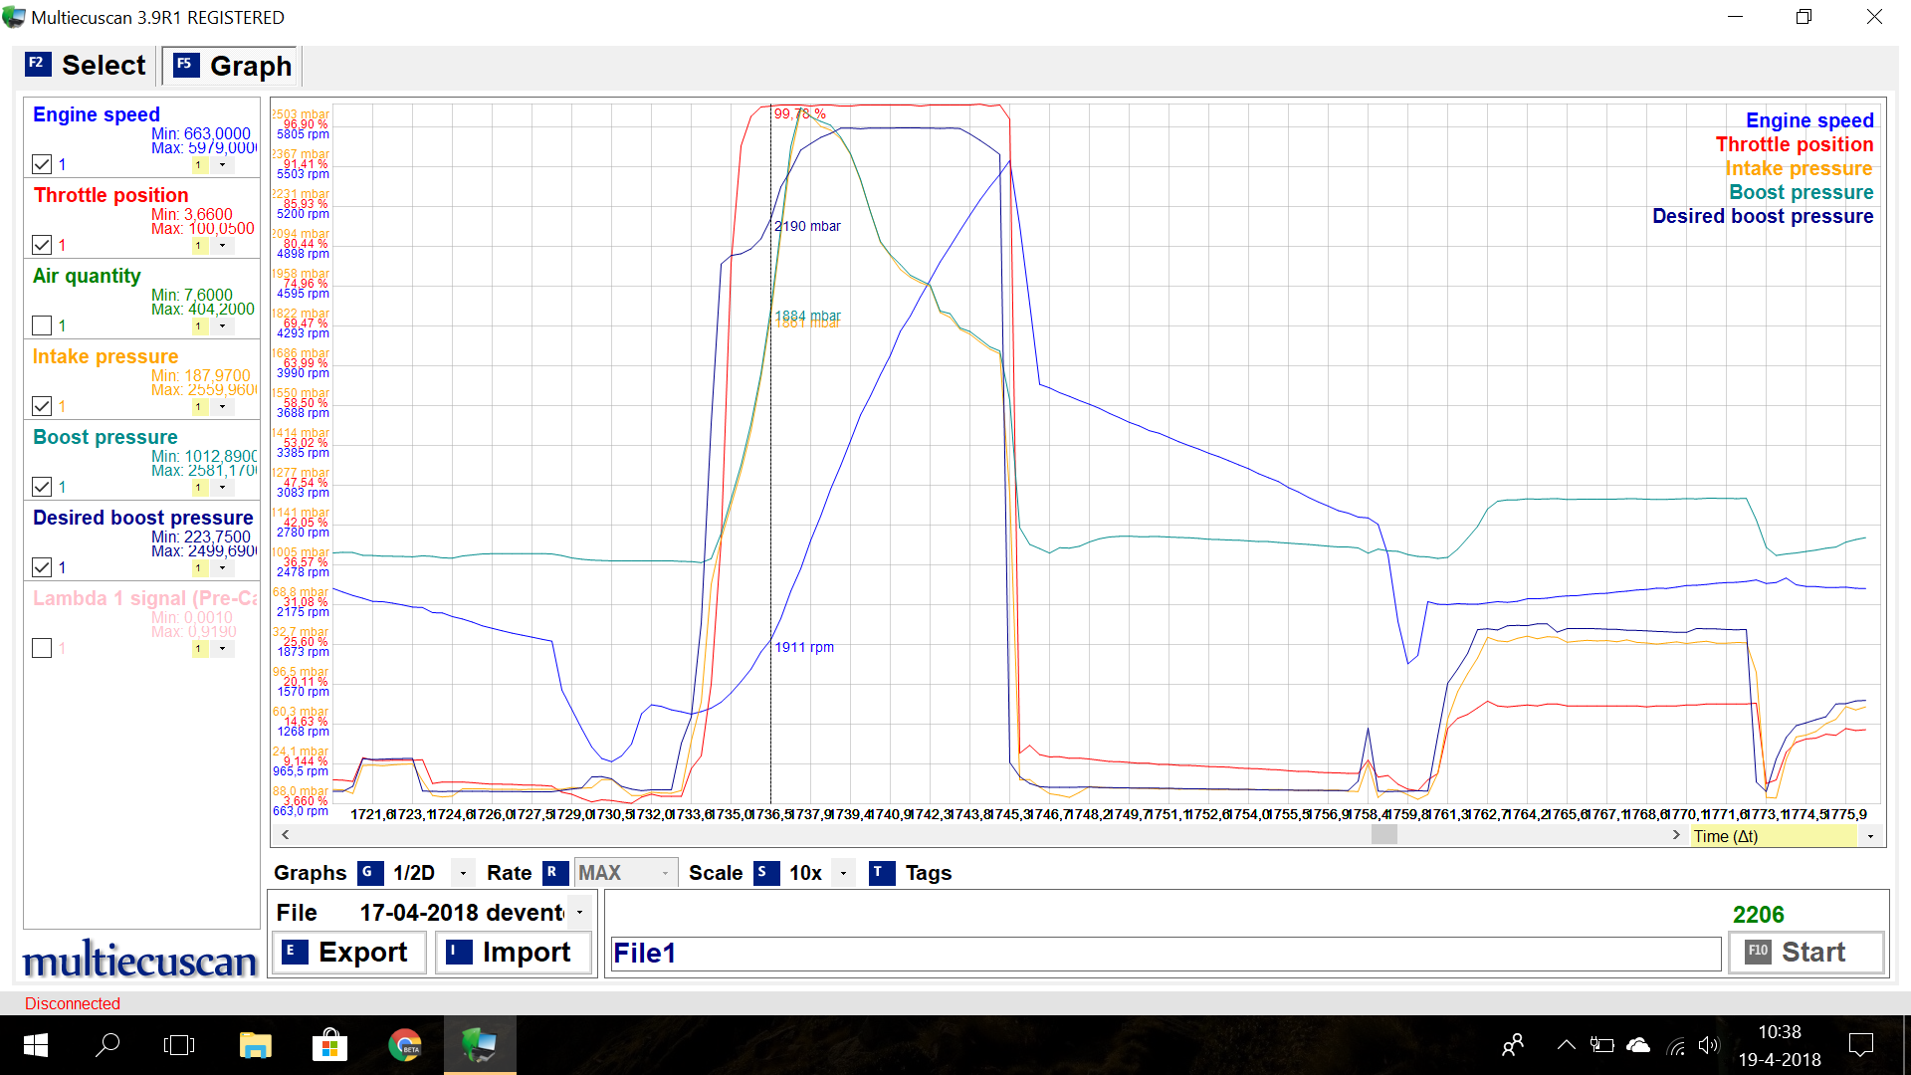Image resolution: width=1911 pixels, height=1075 pixels.
Task: Switch to the Select tab
Action: click(87, 66)
